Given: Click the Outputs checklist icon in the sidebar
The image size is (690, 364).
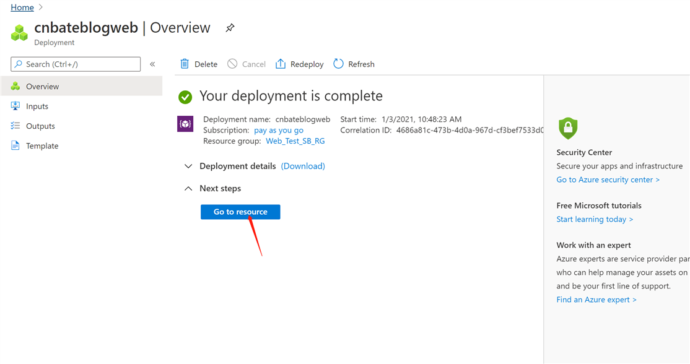Looking at the screenshot, I should click(15, 126).
